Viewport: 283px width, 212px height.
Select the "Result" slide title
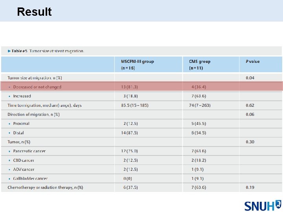34,12
